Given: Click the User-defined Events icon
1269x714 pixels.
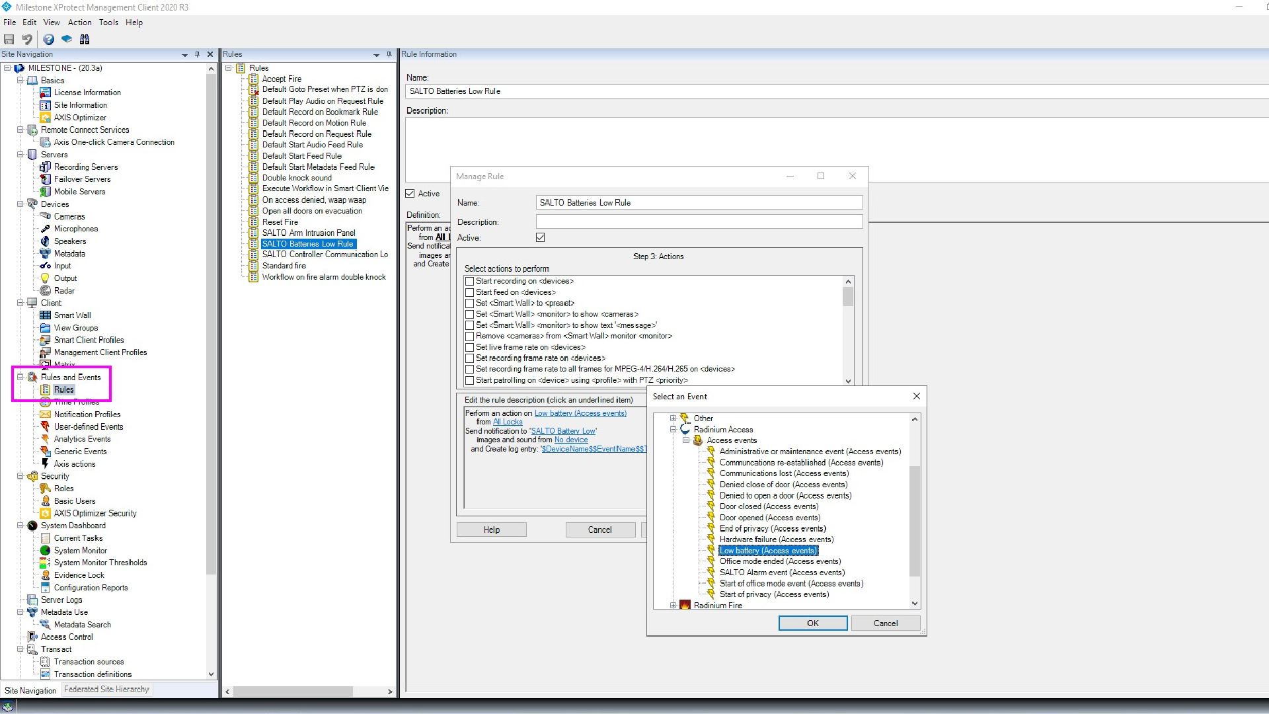Looking at the screenshot, I should [46, 427].
